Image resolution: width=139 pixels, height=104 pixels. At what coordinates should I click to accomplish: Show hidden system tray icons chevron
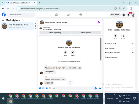(117, 98)
